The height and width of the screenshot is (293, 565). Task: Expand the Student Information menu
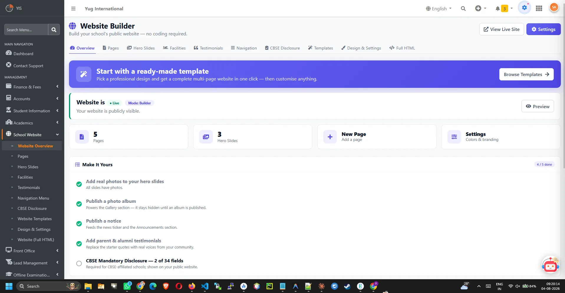coord(32,111)
